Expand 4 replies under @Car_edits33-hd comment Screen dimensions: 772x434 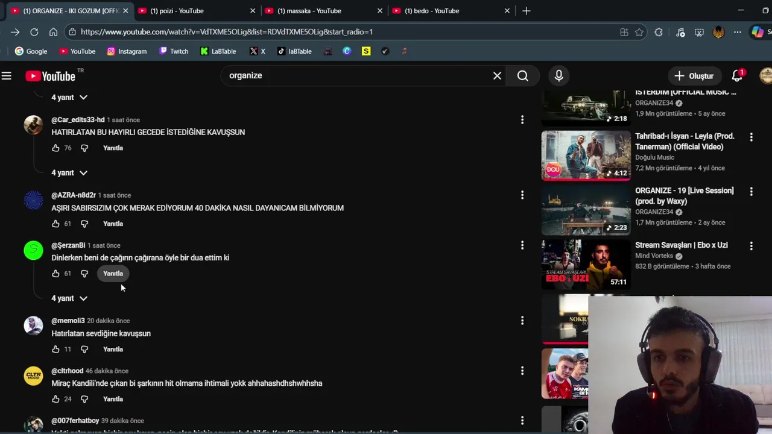click(x=69, y=173)
